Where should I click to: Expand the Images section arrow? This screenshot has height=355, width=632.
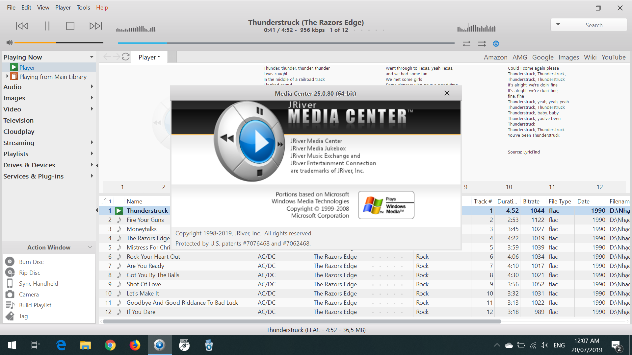point(92,98)
